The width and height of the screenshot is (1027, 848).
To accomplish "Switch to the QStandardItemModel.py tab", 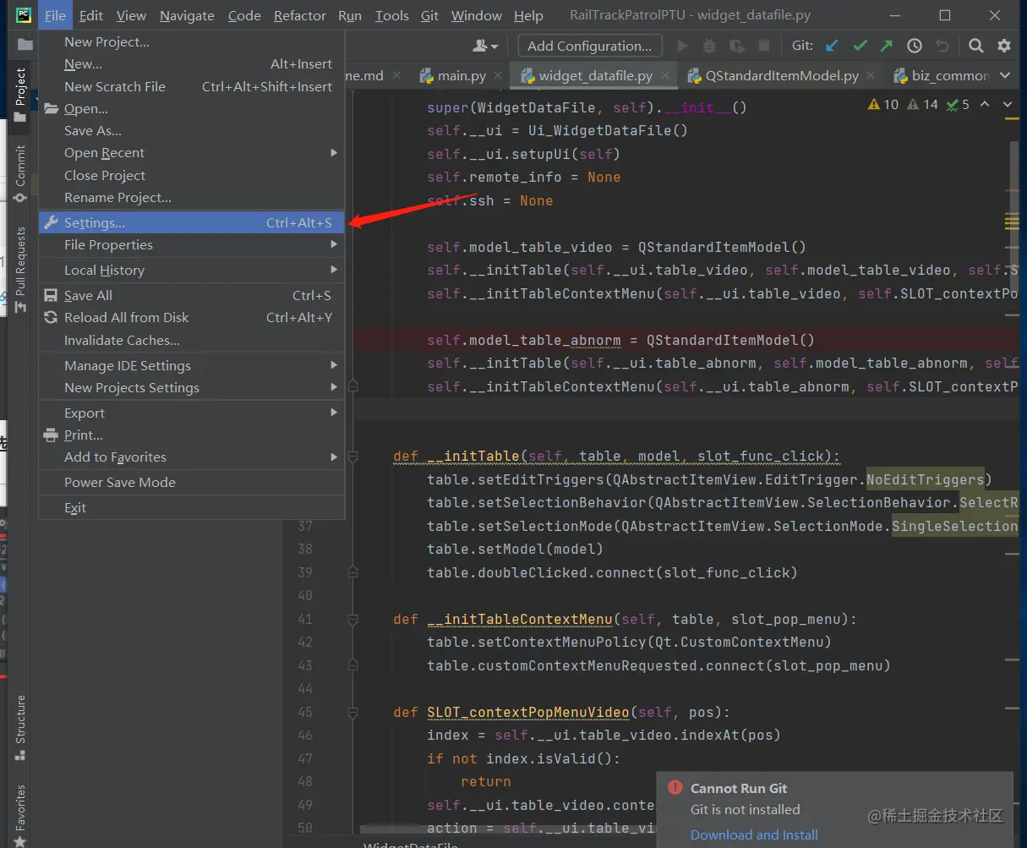I will click(x=782, y=75).
